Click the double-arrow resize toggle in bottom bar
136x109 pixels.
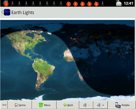(x=4, y=105)
